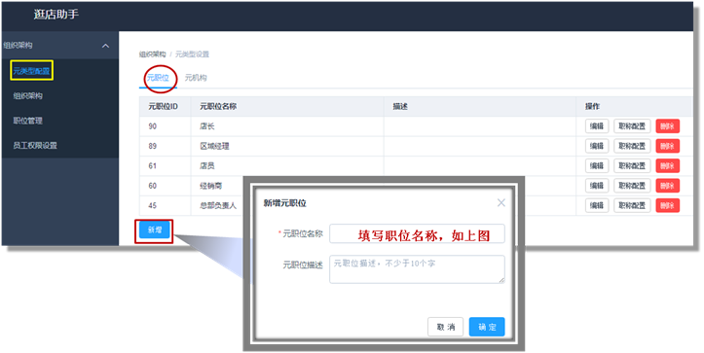
Task: Click 编辑 for row 店长
Action: coord(597,126)
